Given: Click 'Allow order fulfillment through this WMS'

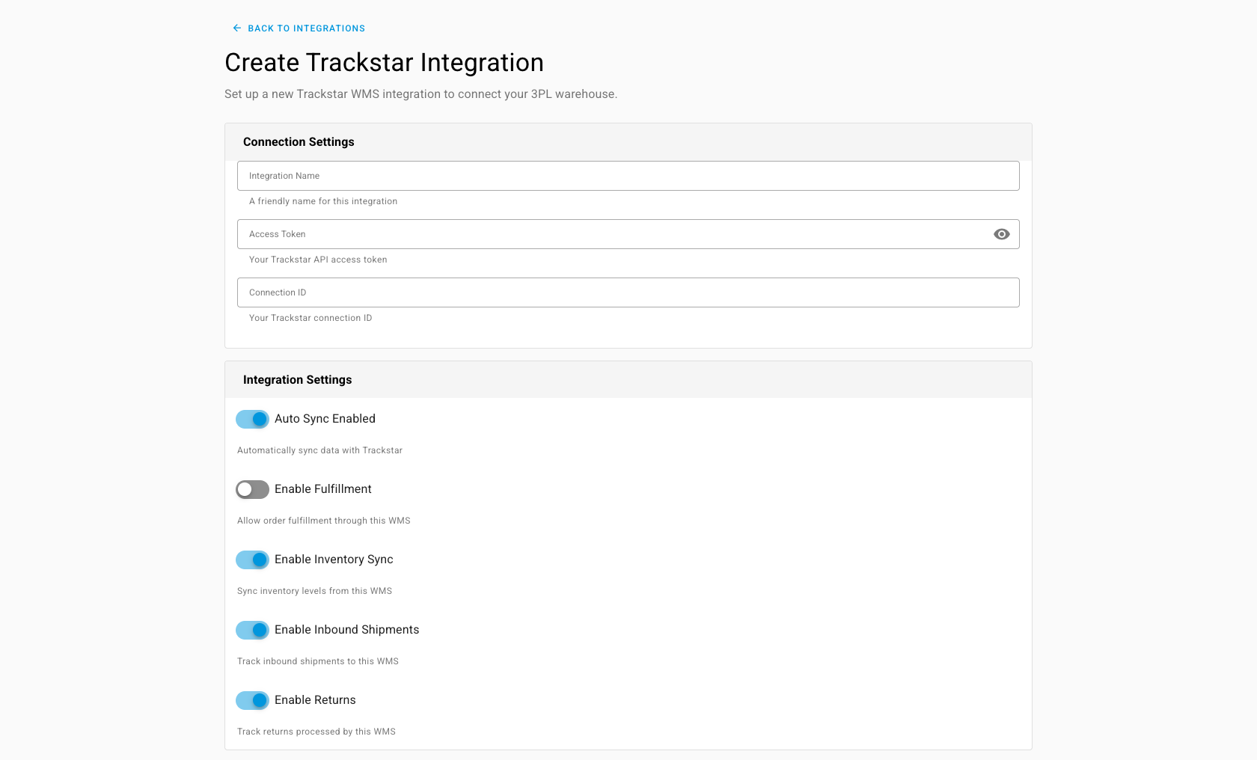Looking at the screenshot, I should click(324, 521).
